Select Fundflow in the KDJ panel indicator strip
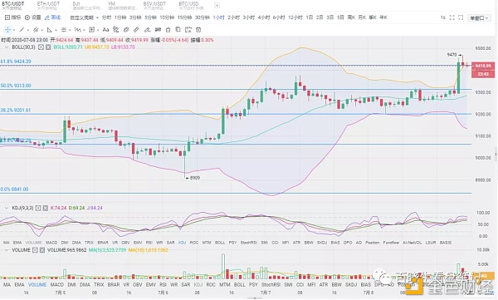 pyautogui.click(x=391, y=243)
